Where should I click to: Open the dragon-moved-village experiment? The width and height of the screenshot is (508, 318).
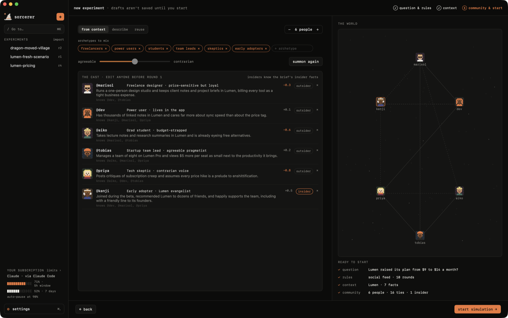tap(34, 48)
